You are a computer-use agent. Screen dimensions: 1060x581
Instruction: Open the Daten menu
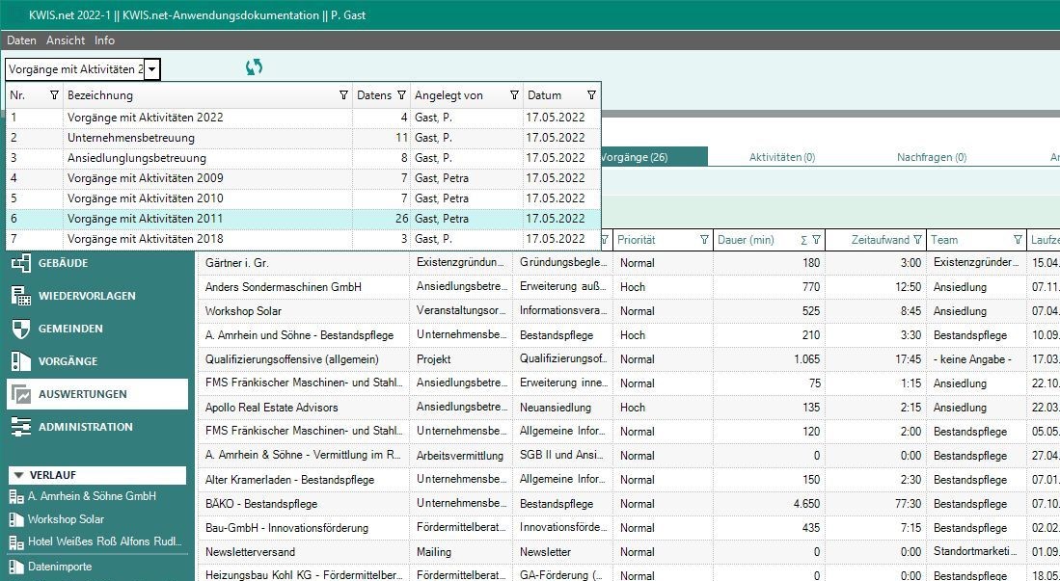click(x=21, y=40)
